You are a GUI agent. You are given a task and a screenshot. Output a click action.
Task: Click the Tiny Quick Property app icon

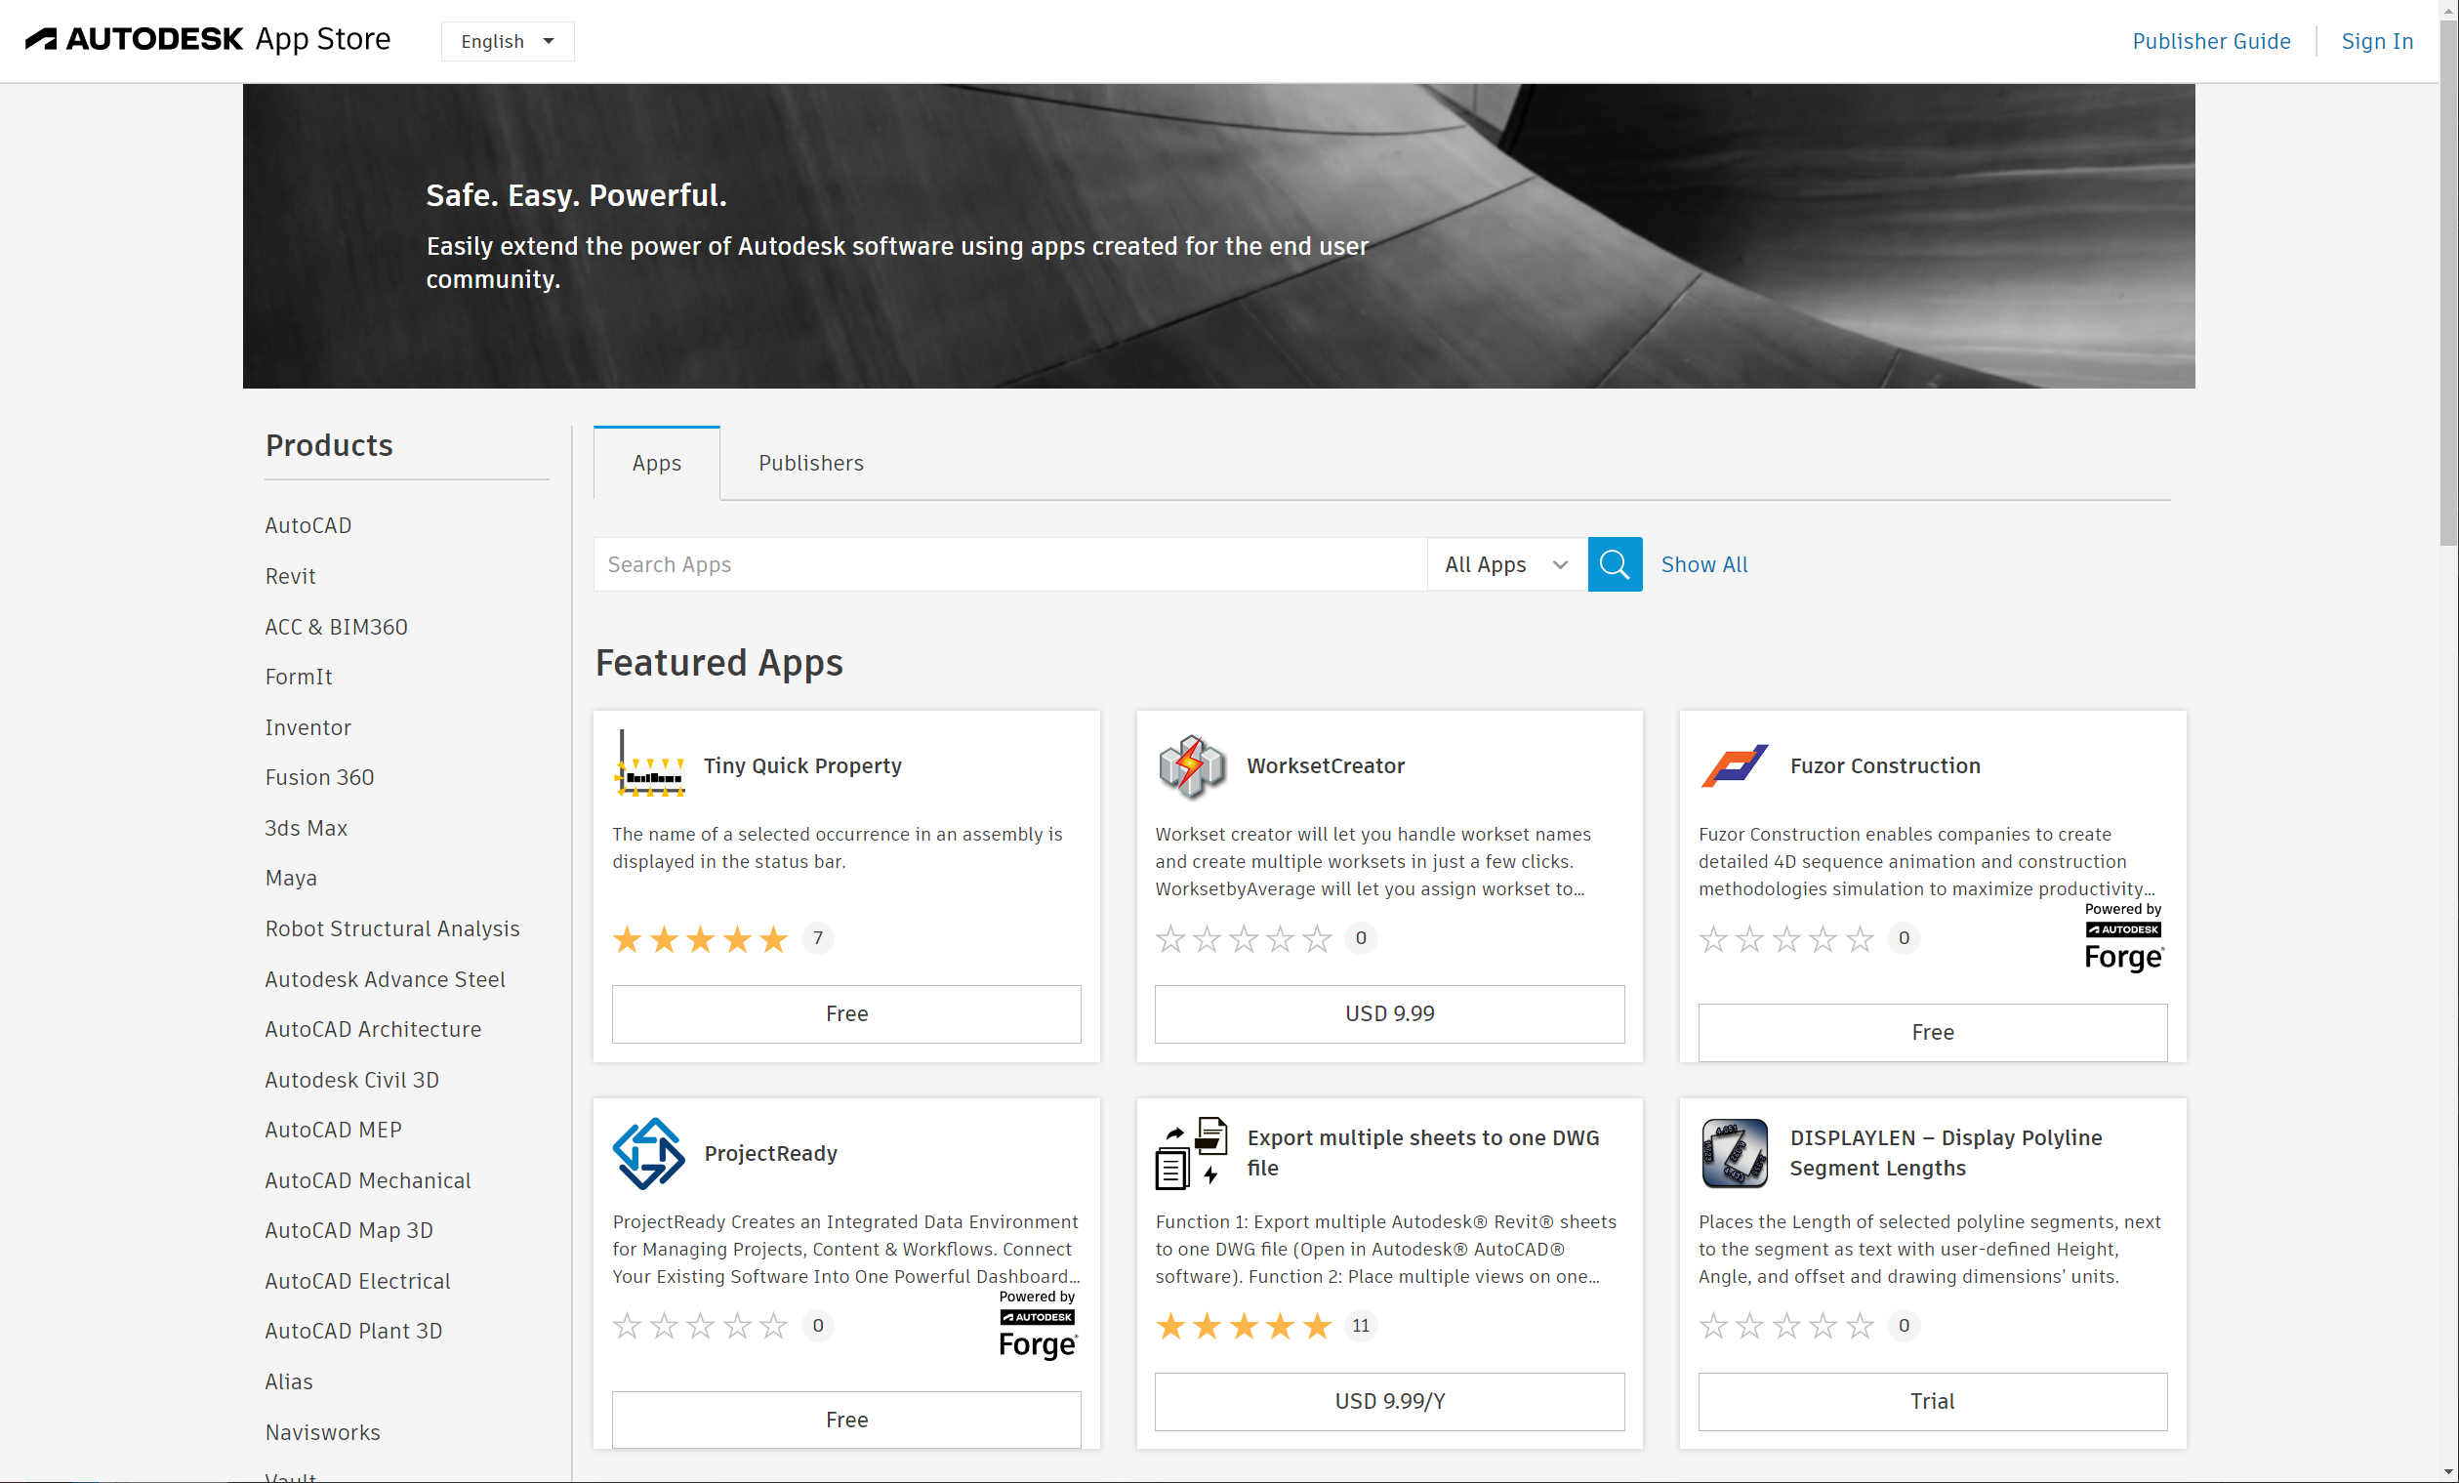click(650, 765)
